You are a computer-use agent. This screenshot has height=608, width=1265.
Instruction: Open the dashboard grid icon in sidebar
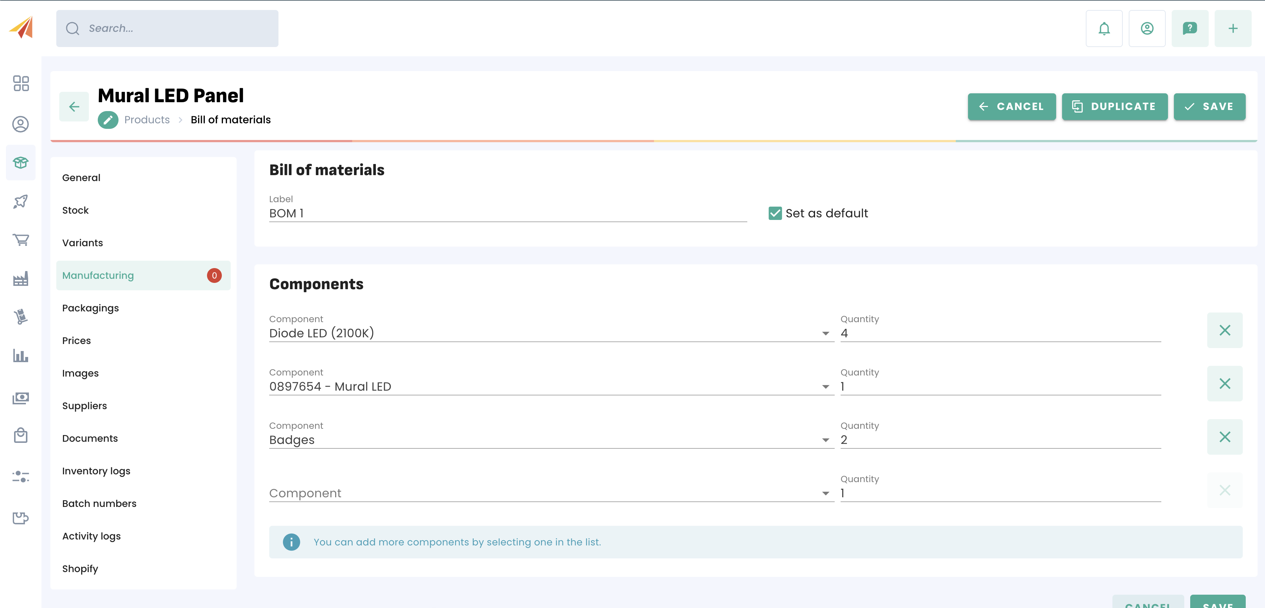pos(21,83)
